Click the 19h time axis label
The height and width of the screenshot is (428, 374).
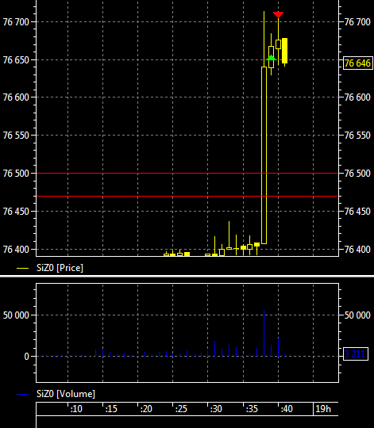click(x=323, y=409)
